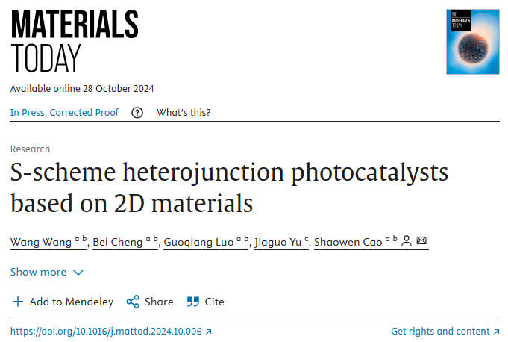
Task: Click the author profile person icon
Action: 407,241
